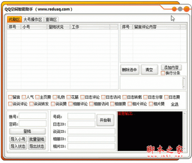Click the 工作 column header
The height and width of the screenshot is (163, 192).
tap(90, 27)
